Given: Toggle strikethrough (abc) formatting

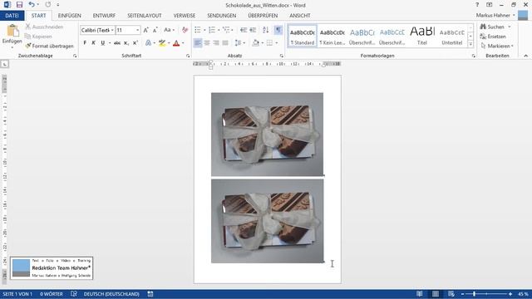Looking at the screenshot, I should click(117, 43).
